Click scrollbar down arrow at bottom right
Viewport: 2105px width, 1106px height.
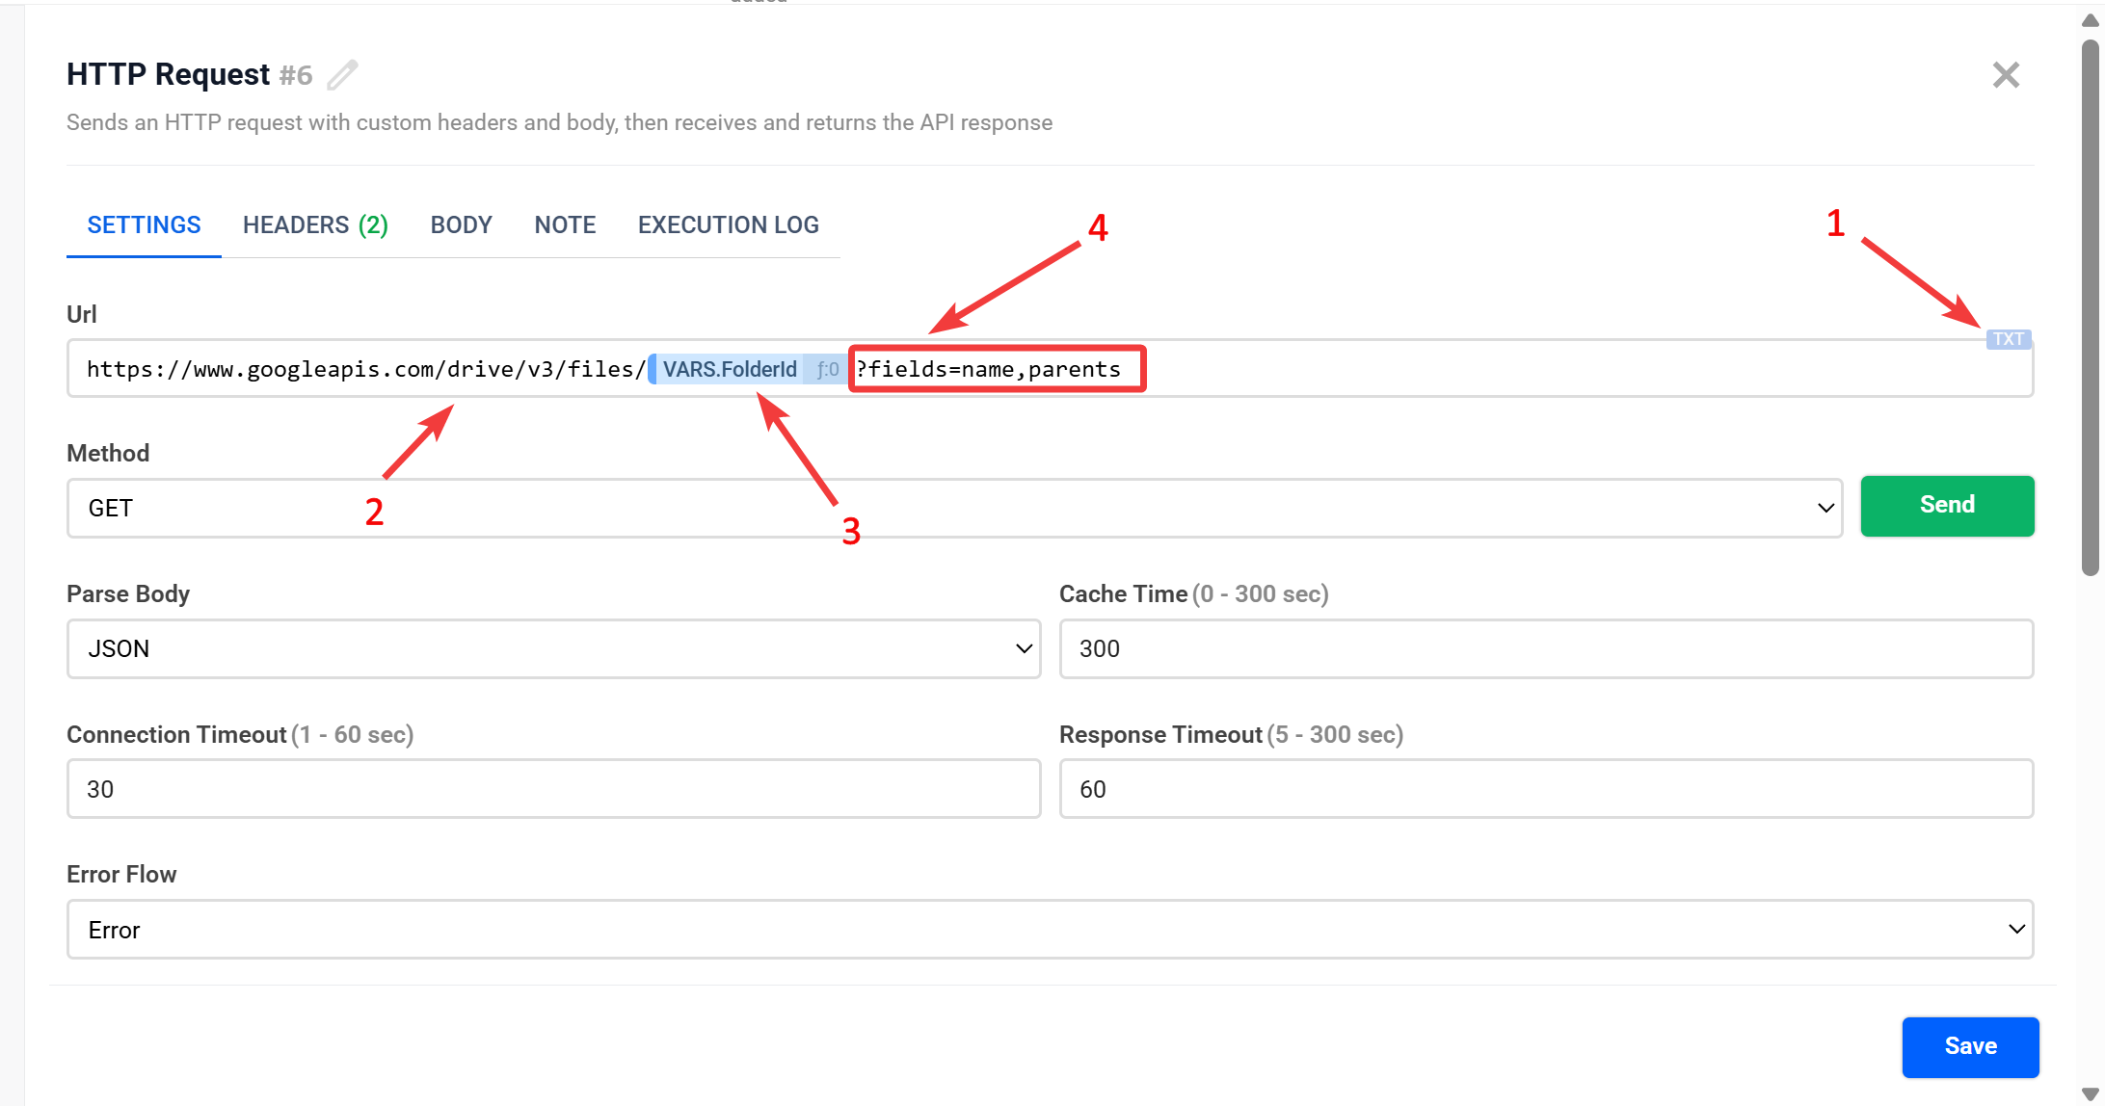coord(2090,1093)
